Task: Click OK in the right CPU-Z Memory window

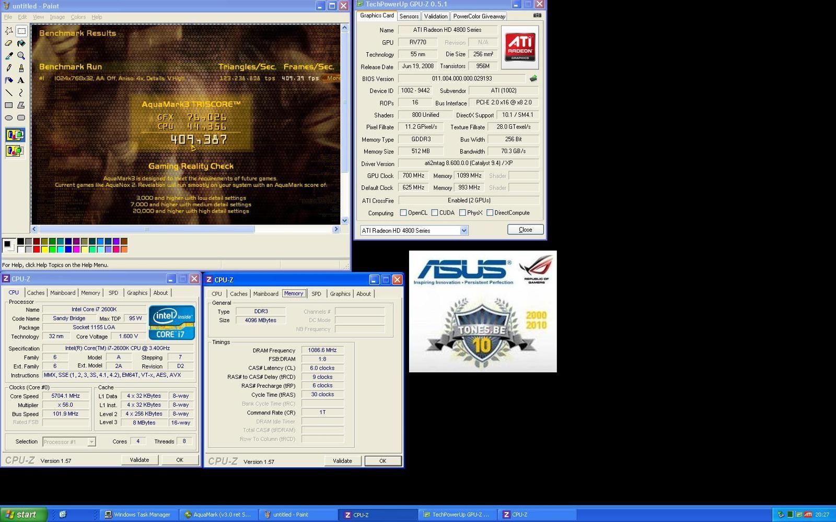Action: pyautogui.click(x=383, y=461)
